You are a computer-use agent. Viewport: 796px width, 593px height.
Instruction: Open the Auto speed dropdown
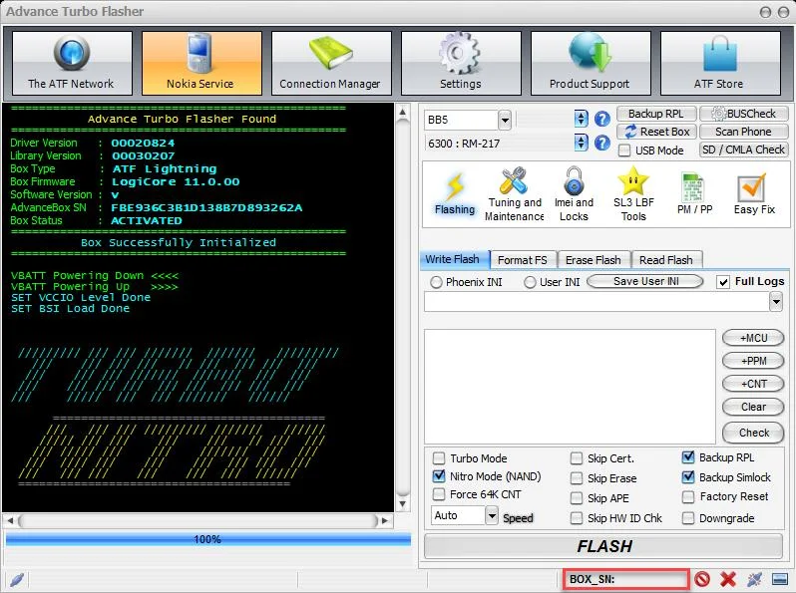point(492,515)
